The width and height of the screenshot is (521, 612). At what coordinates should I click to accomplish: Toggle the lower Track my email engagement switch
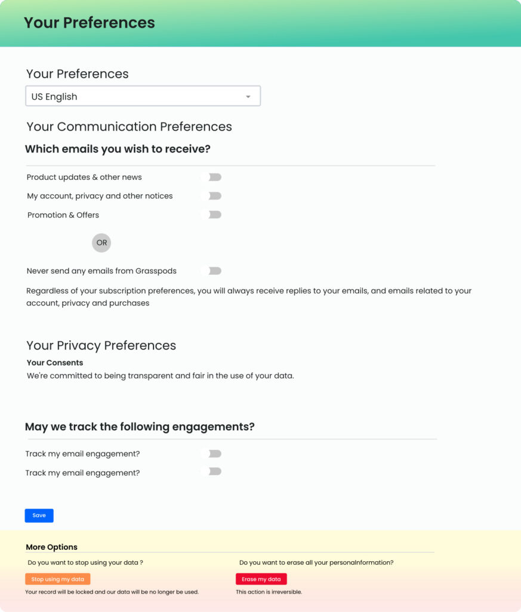[x=211, y=472]
